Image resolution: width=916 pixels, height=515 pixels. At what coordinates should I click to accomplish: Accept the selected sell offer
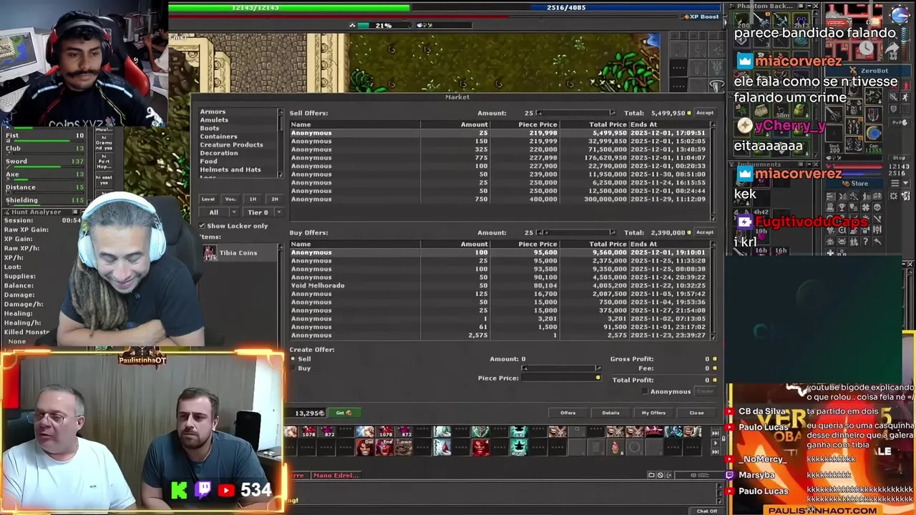pos(705,113)
